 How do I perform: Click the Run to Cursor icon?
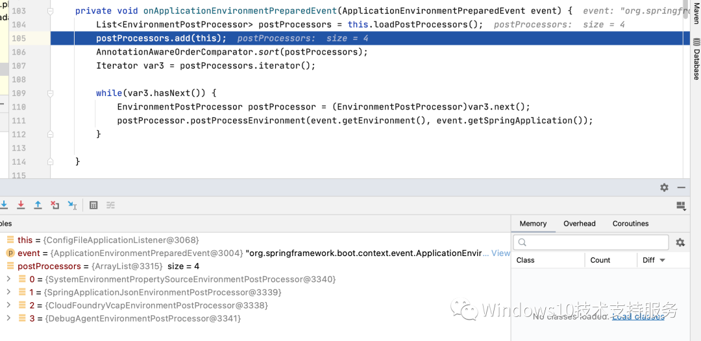pos(73,205)
